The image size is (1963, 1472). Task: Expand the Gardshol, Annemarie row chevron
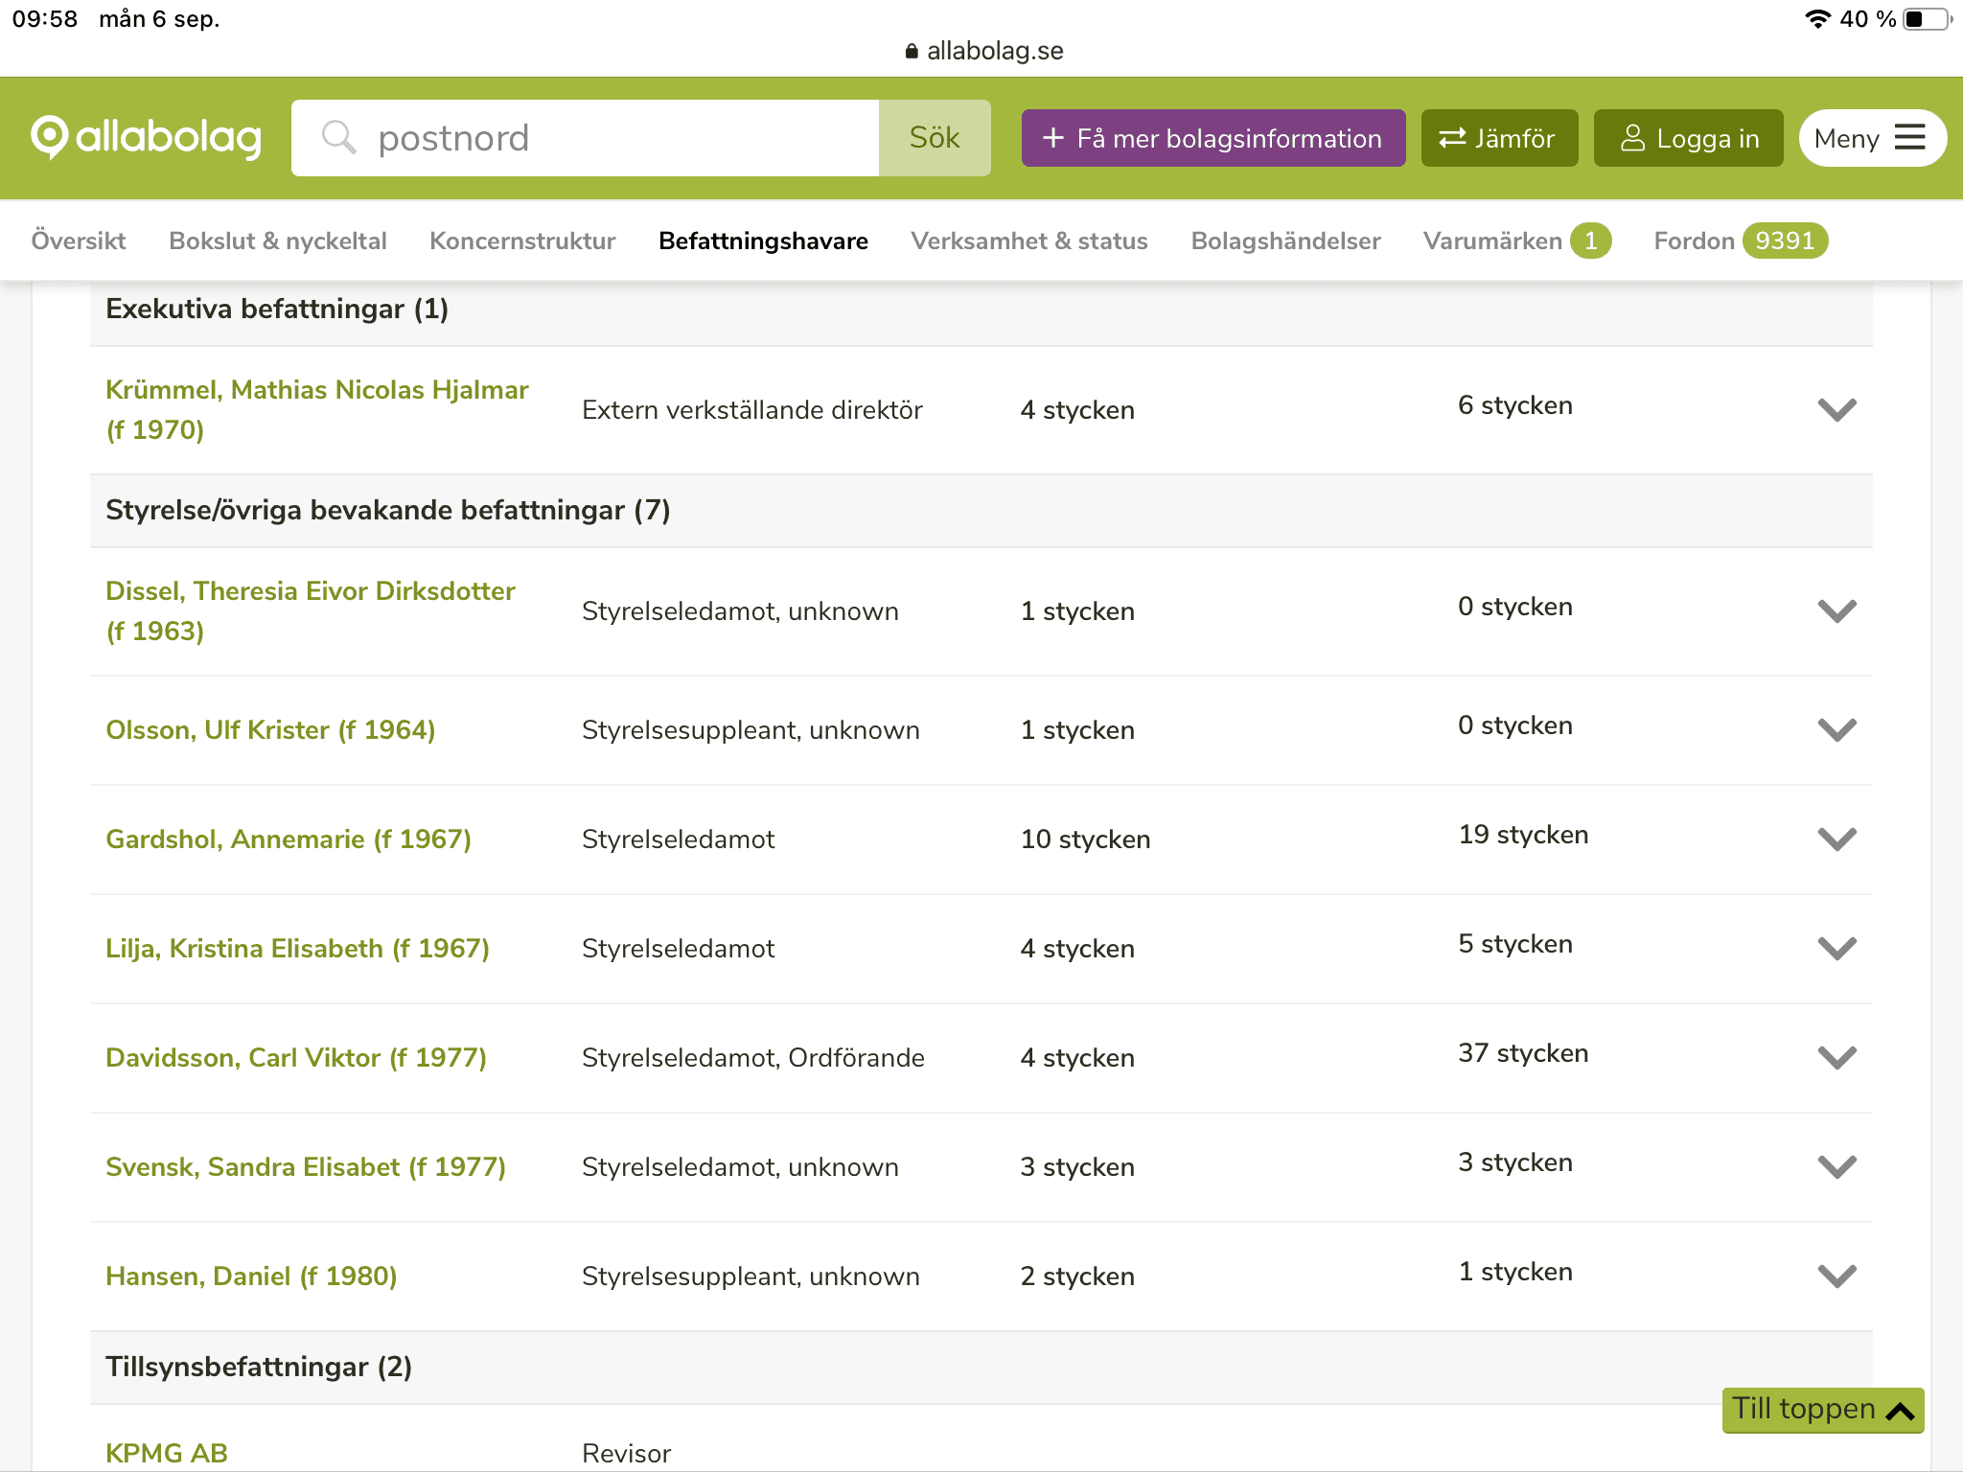coord(1836,839)
